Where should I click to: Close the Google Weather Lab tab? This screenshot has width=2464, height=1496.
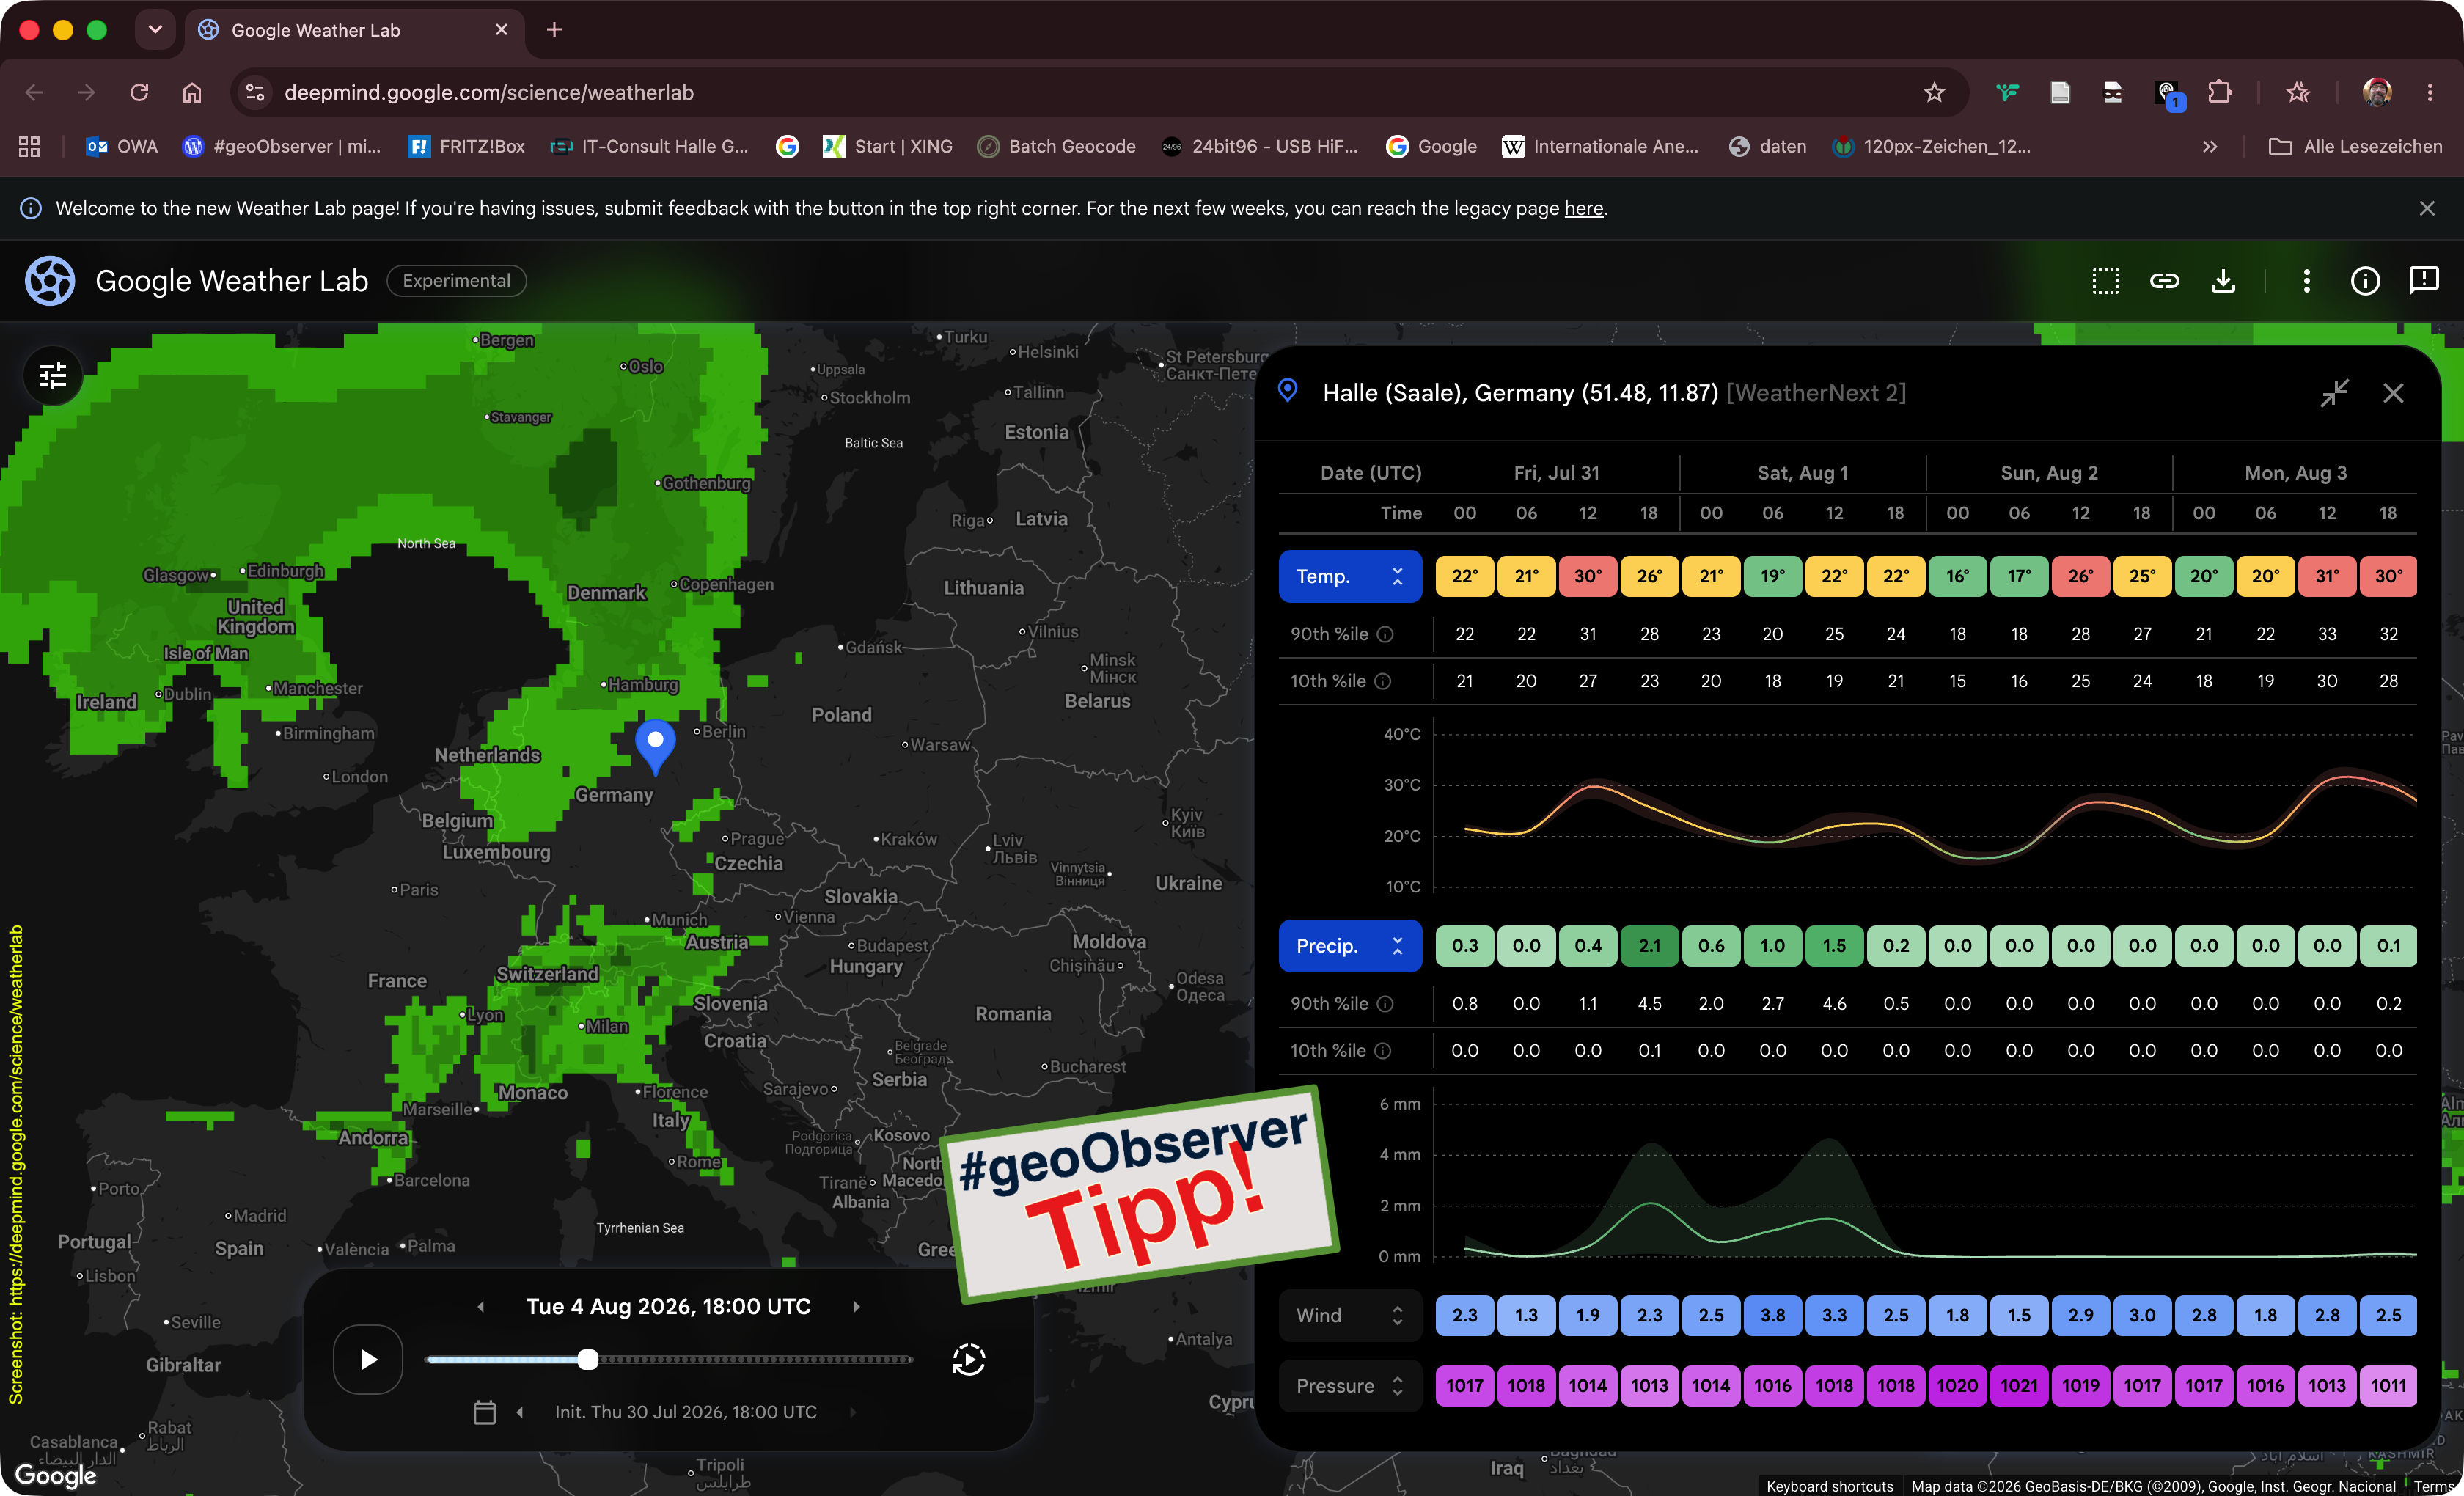pyautogui.click(x=502, y=30)
